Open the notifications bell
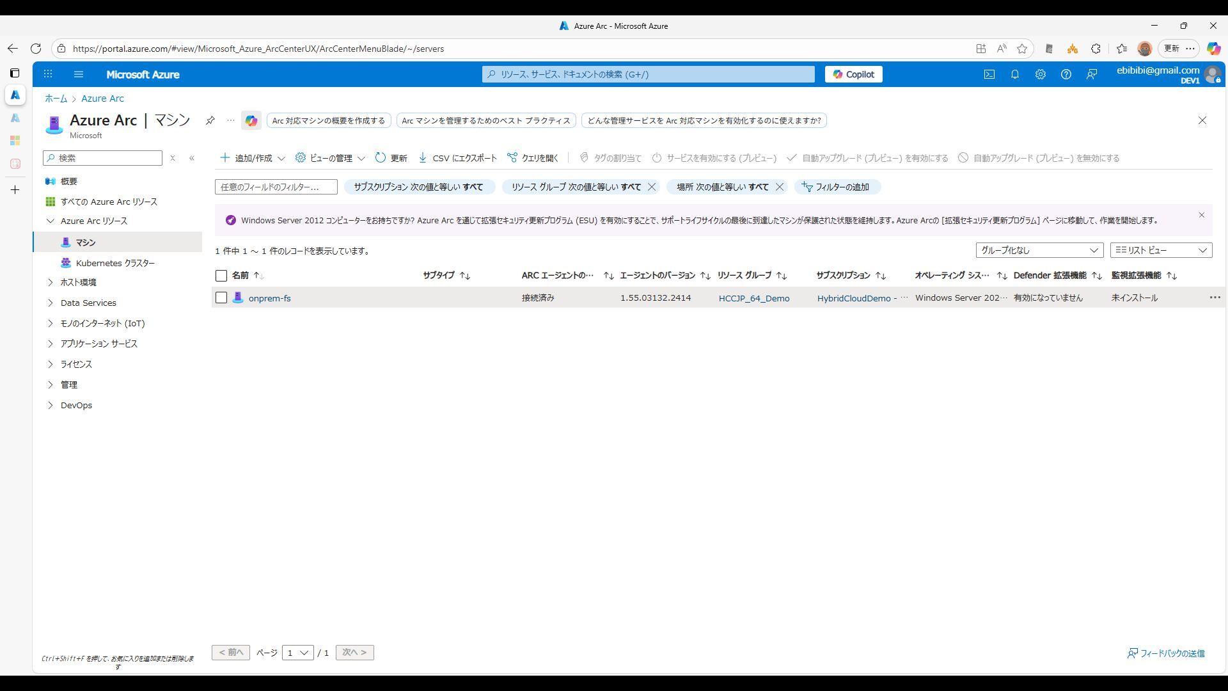 click(x=1015, y=74)
